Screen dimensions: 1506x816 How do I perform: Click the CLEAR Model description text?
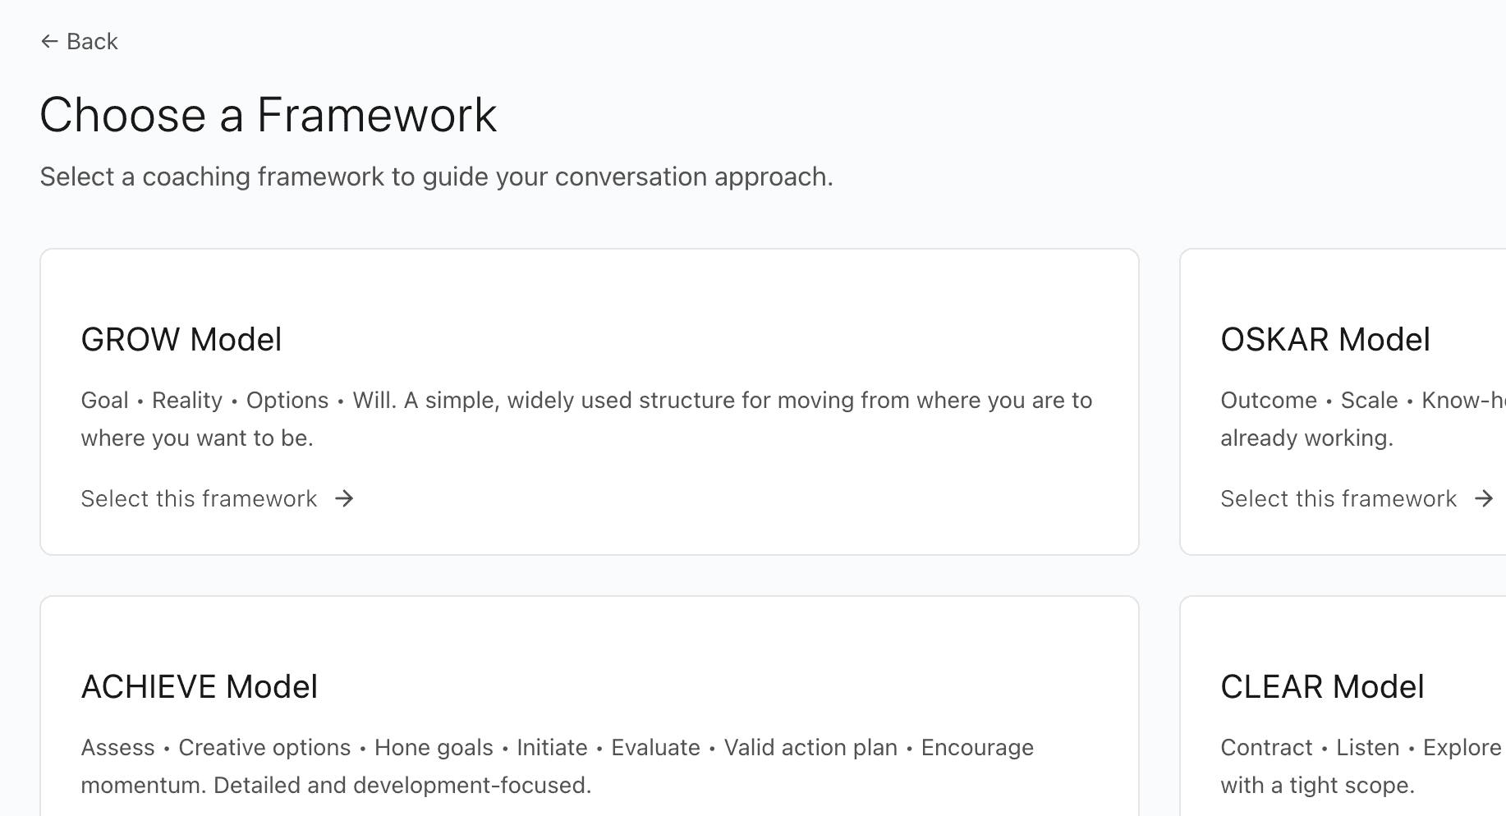[1355, 765]
